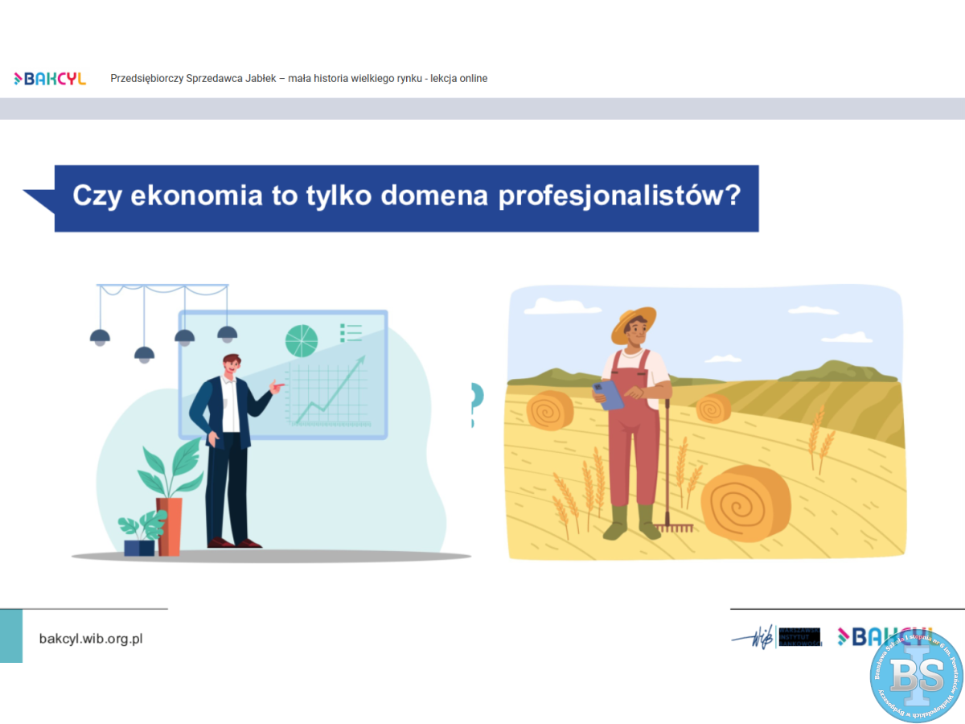The height and width of the screenshot is (724, 965).
Task: Click the gray horizontal bar under the header
Action: tap(482, 109)
